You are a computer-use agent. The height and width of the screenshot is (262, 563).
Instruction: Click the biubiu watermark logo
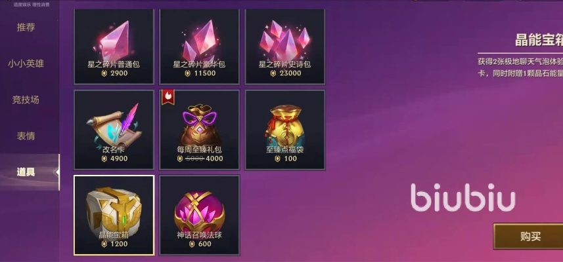tap(463, 197)
